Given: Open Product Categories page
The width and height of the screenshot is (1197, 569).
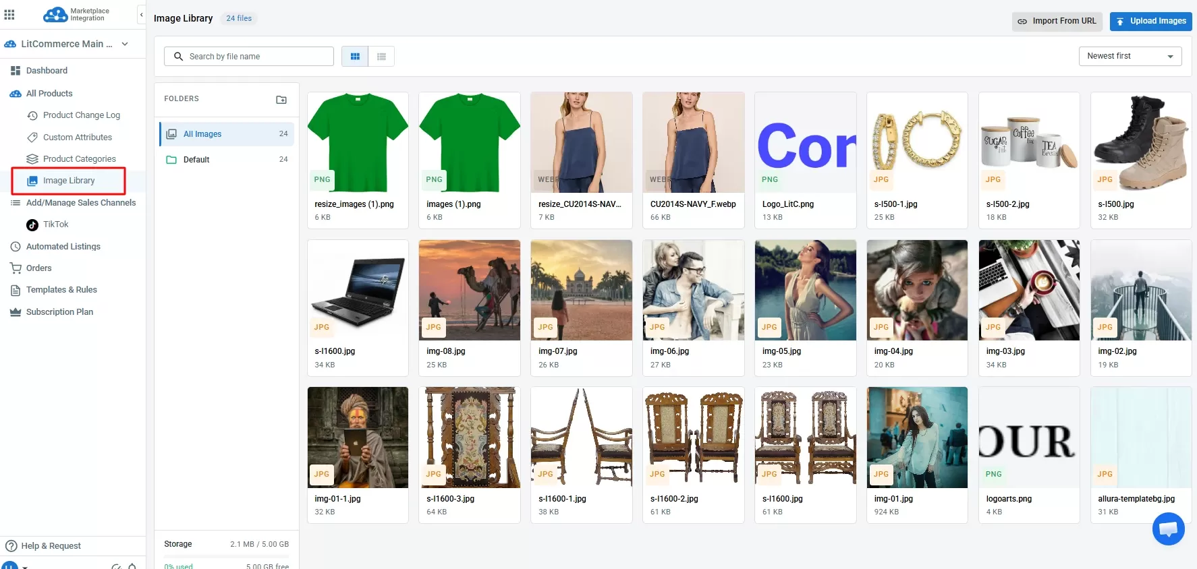Looking at the screenshot, I should click(x=79, y=159).
